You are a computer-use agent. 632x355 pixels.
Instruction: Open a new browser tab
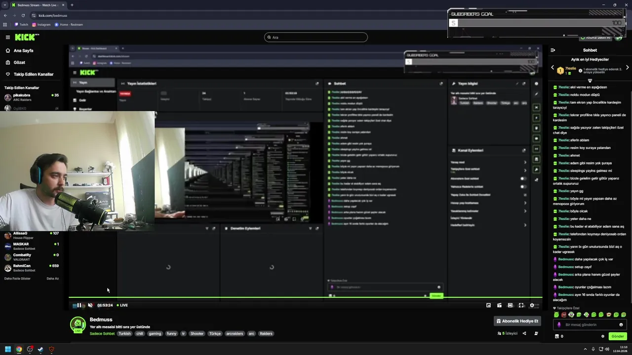pos(72,5)
